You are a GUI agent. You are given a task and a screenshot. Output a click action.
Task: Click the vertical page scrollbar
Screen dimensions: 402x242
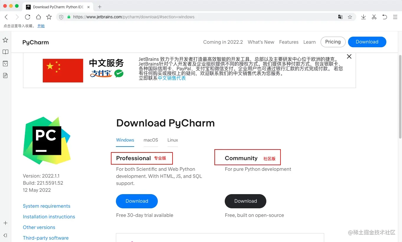tap(400, 96)
